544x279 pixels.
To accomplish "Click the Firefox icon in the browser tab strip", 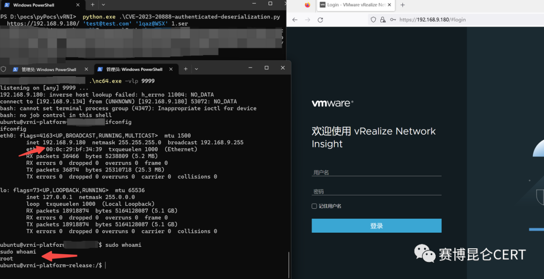I will [307, 5].
